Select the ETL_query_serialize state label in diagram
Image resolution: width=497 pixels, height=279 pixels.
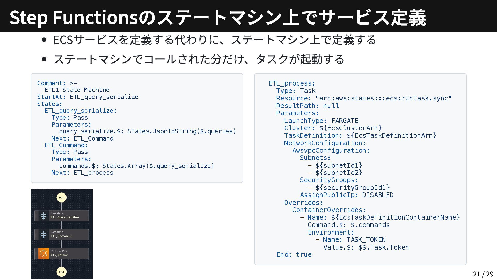coord(65,217)
